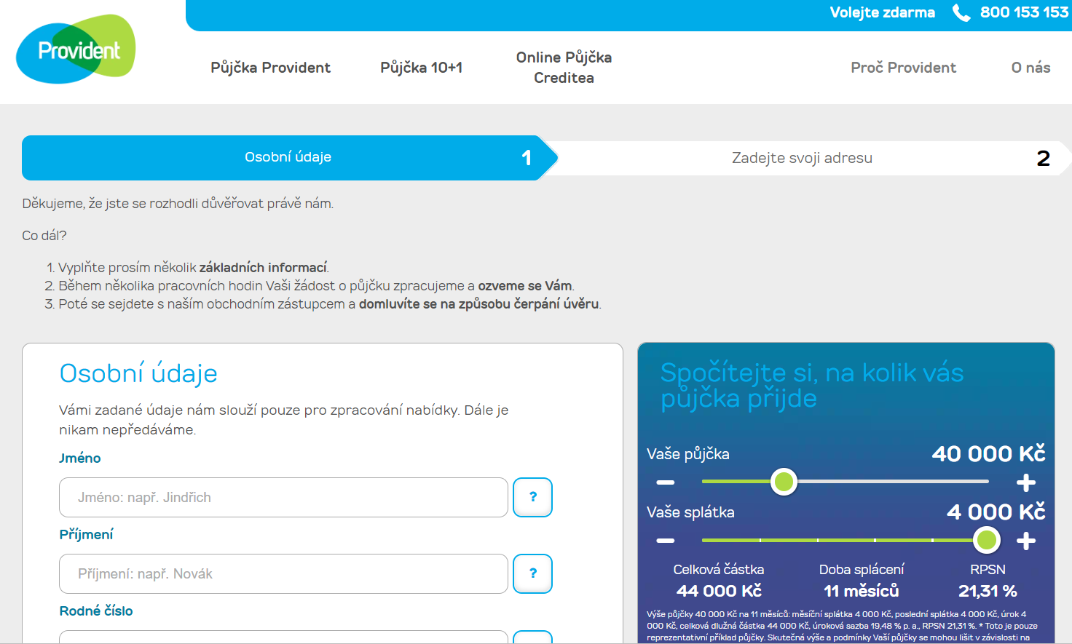Screen dimensions: 1072x644
Task: Click the calculator heading Spočítejte si
Action: [811, 385]
